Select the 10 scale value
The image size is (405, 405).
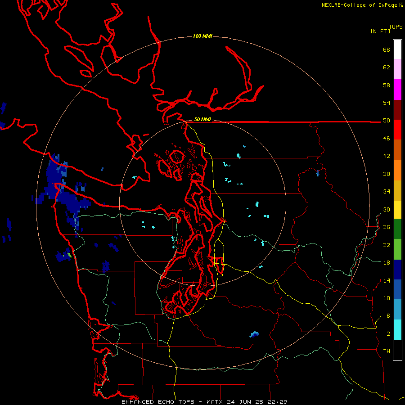click(x=387, y=298)
